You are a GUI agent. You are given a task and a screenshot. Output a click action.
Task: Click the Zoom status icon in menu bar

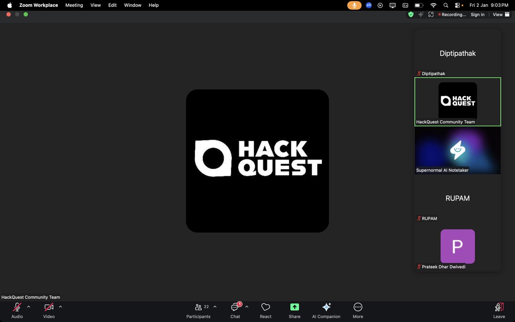pos(369,5)
